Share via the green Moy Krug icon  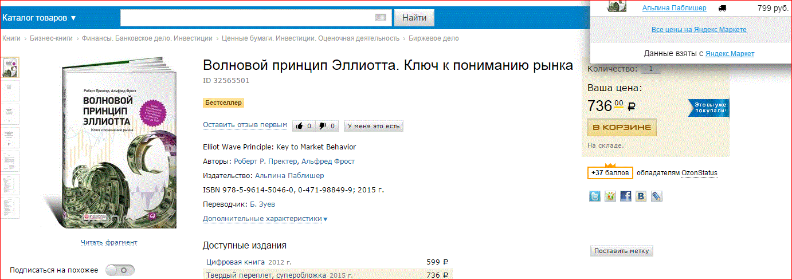610,196
